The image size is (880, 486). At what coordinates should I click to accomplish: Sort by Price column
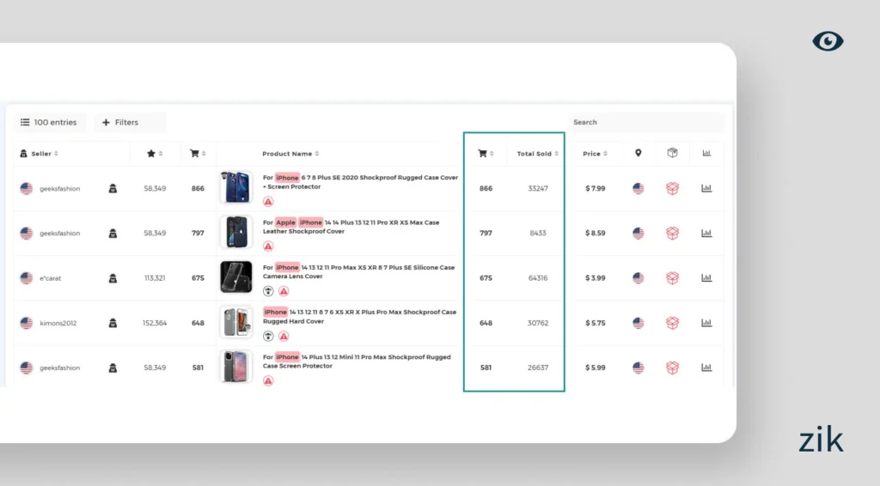(x=595, y=154)
